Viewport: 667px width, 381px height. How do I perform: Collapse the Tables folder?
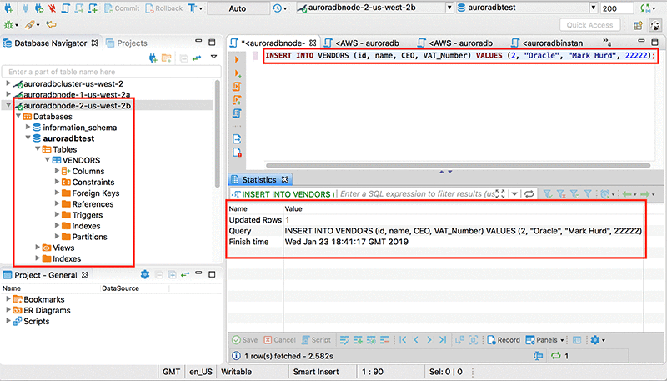[38, 149]
